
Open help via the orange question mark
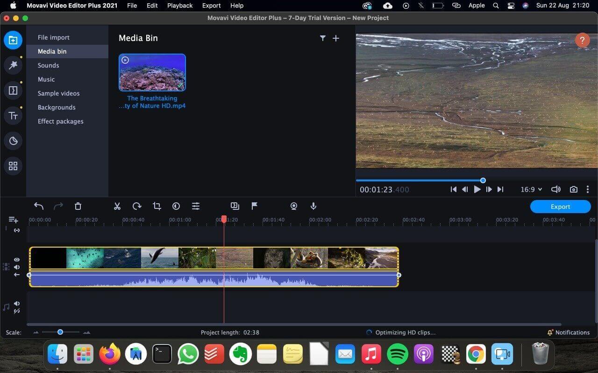click(582, 40)
